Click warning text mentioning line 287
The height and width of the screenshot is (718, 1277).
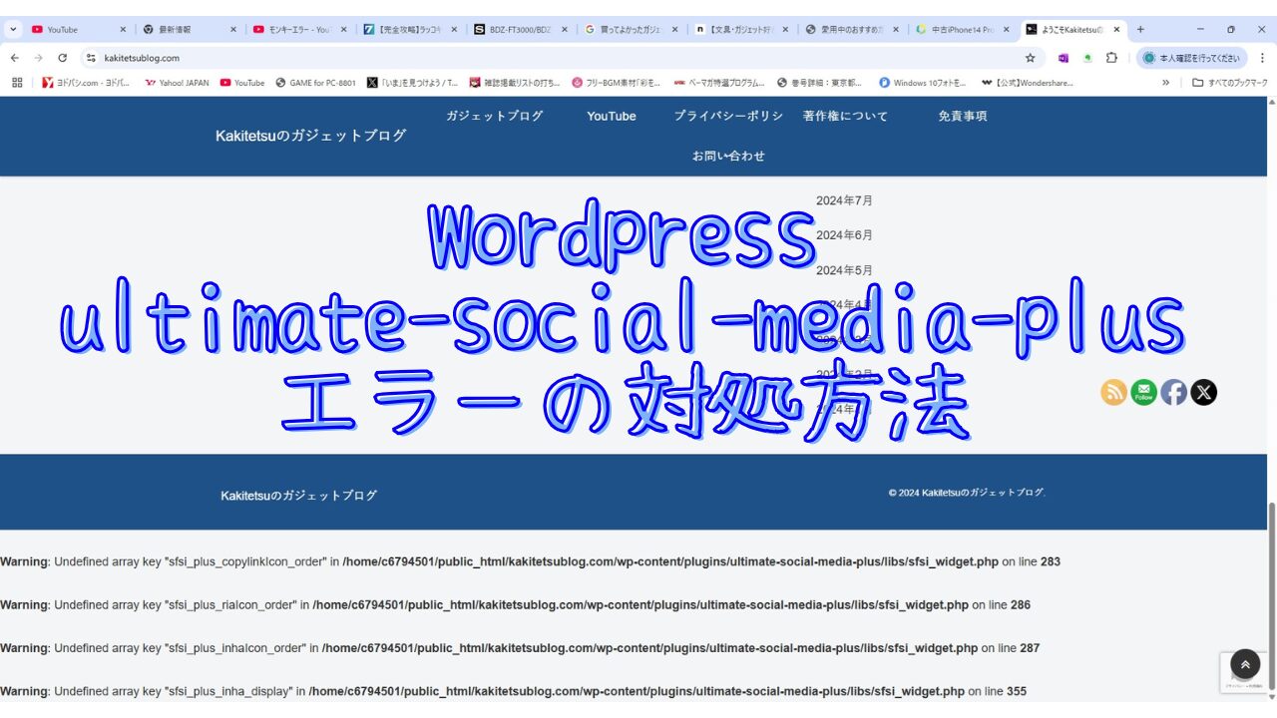(x=520, y=648)
